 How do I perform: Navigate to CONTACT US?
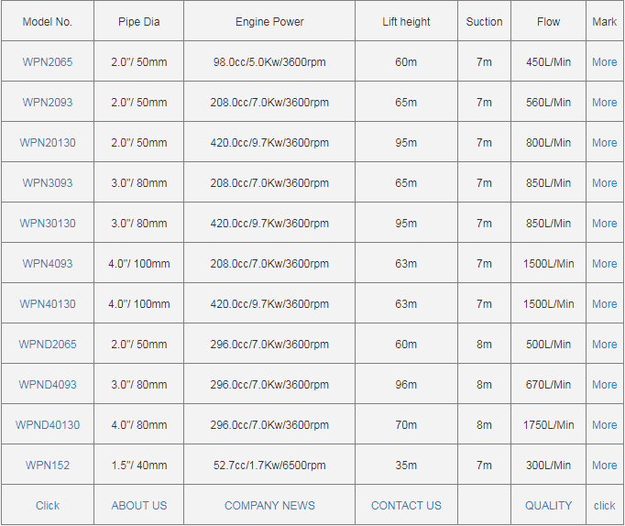[x=406, y=506]
